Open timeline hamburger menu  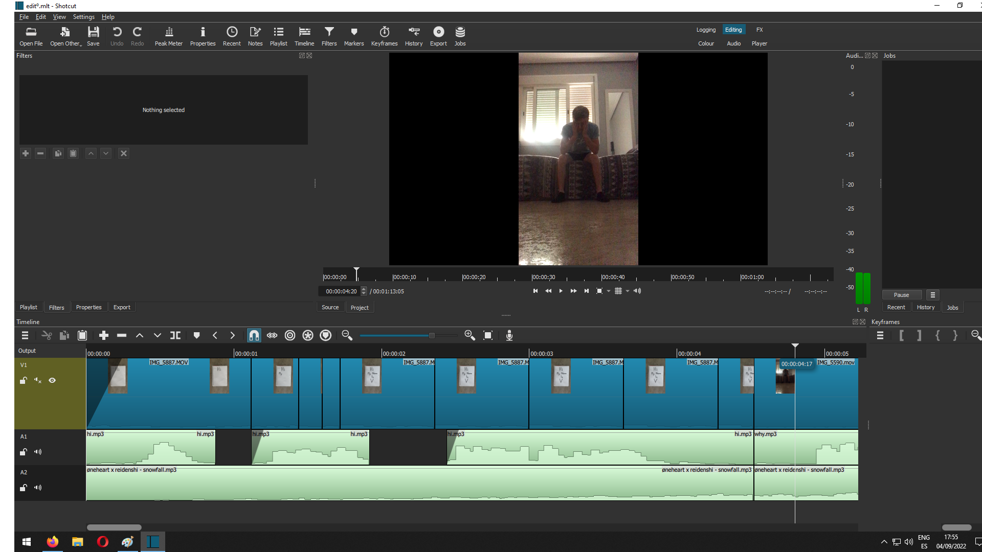tap(25, 335)
